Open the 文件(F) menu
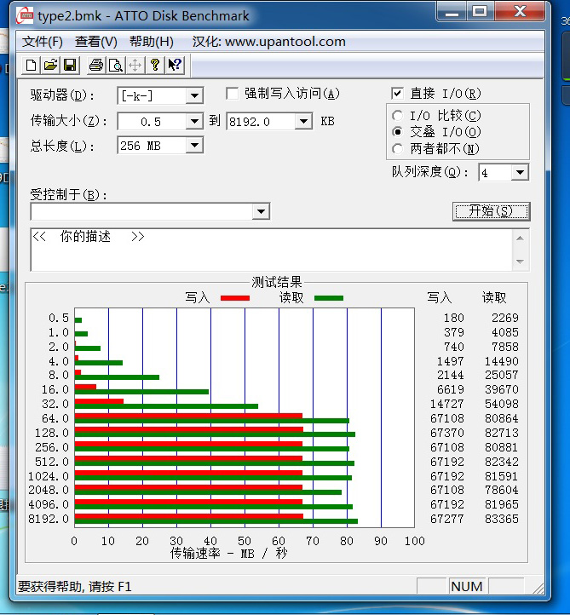Viewport: 570px width, 615px height. pos(43,42)
